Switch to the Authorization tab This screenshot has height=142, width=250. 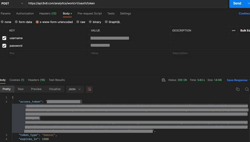pyautogui.click(x=25, y=13)
